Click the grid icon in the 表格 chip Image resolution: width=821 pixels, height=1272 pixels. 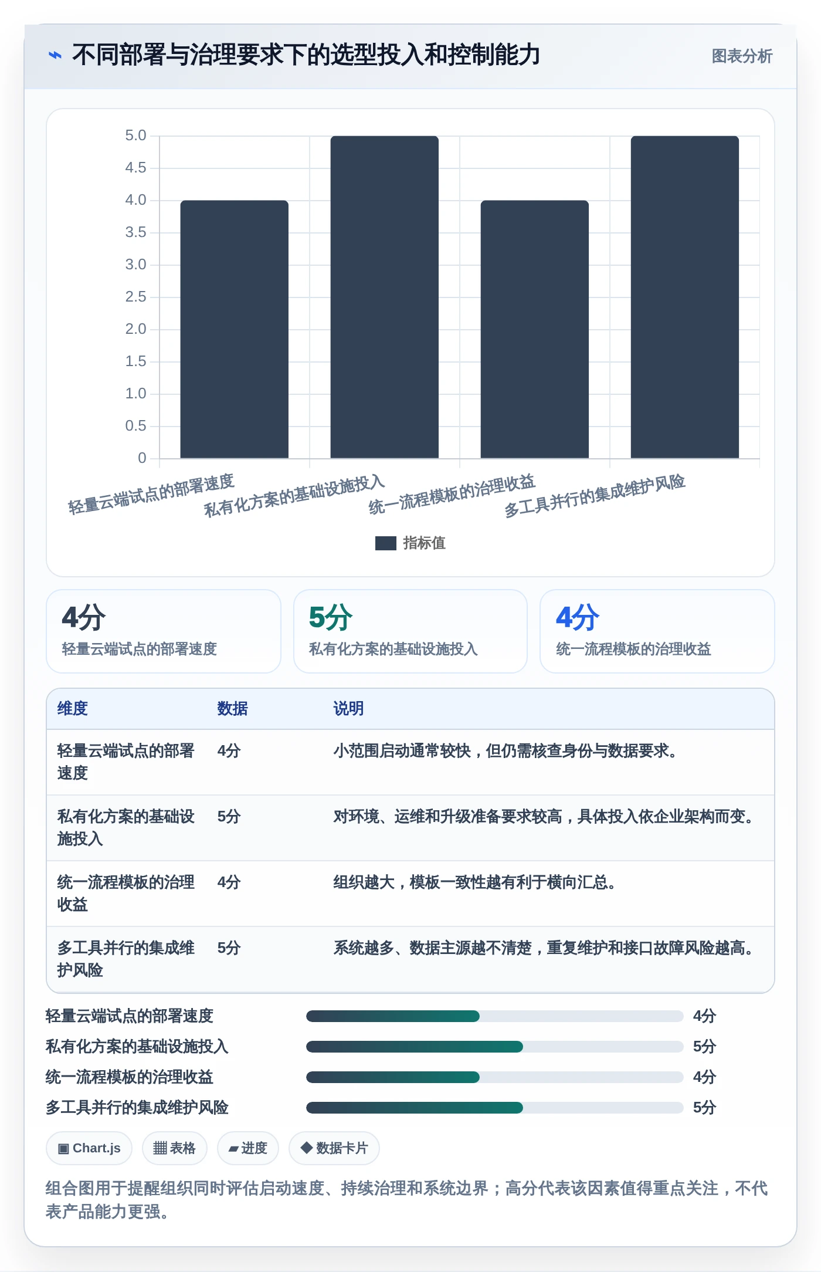point(160,1148)
